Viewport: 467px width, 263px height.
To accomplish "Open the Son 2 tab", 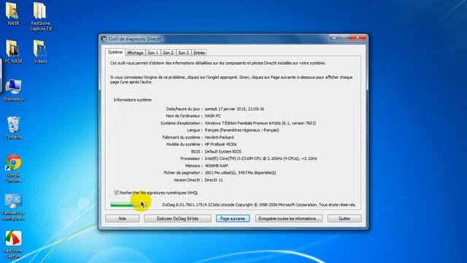I will (x=168, y=53).
